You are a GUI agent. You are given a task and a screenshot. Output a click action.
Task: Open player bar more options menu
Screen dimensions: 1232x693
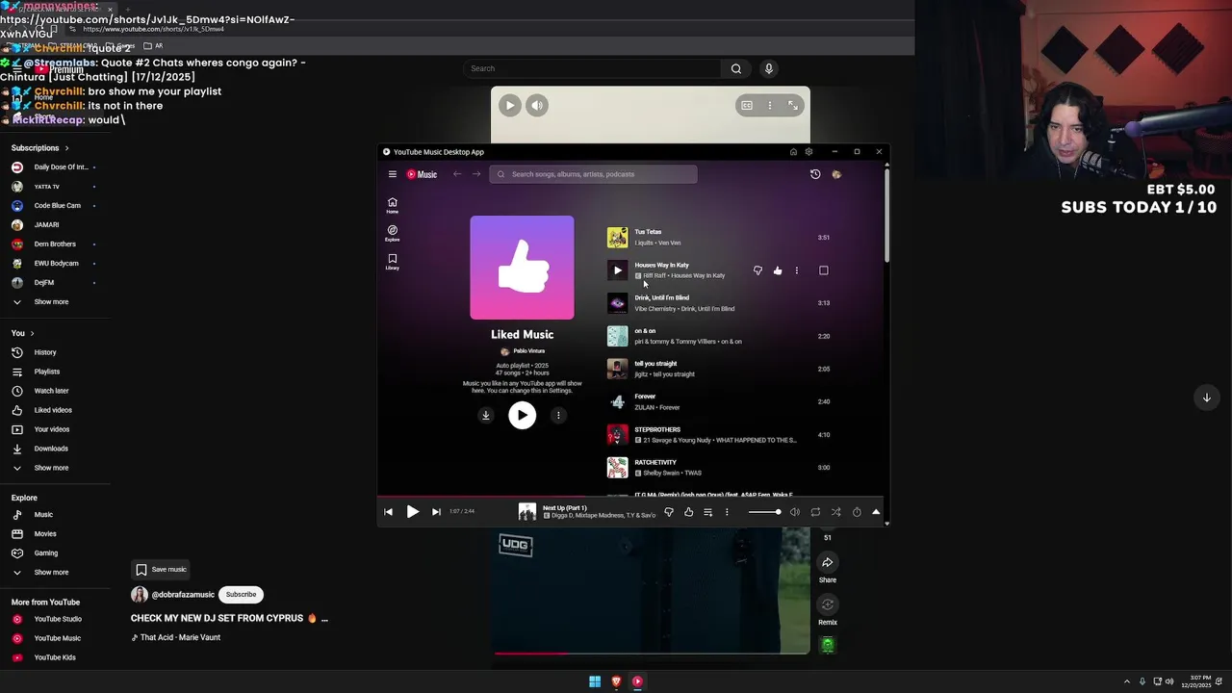tap(727, 512)
